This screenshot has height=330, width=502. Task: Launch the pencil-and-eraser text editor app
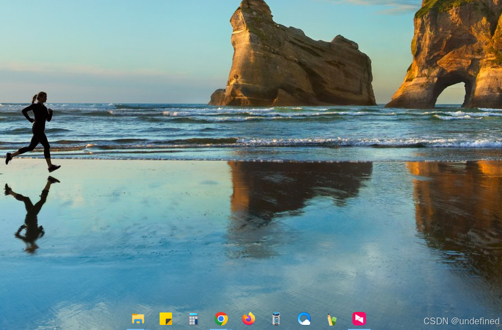pyautogui.click(x=331, y=319)
